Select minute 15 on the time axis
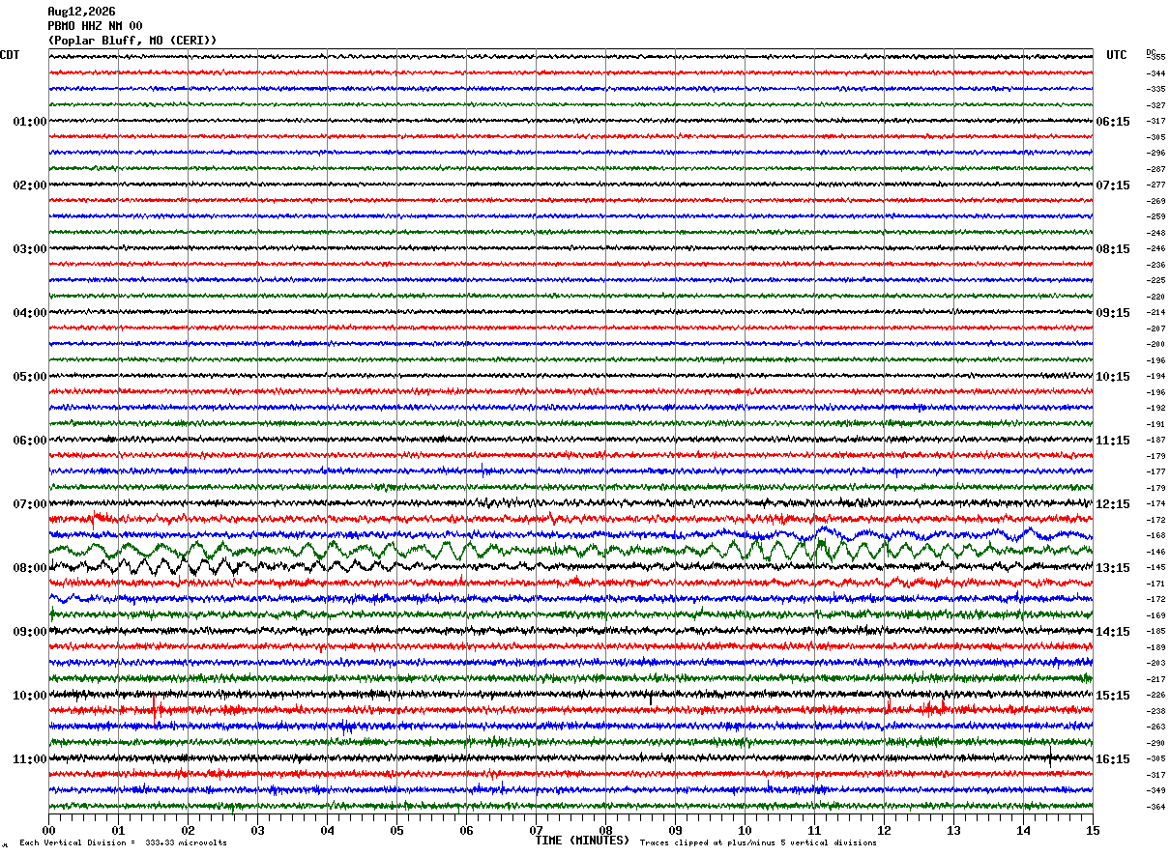 (1093, 831)
